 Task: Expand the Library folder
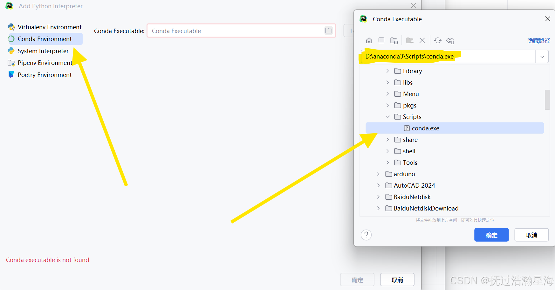point(387,71)
